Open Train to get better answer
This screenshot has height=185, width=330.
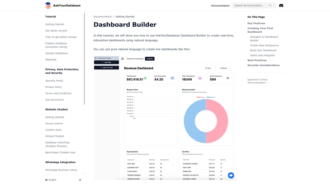(61, 37)
